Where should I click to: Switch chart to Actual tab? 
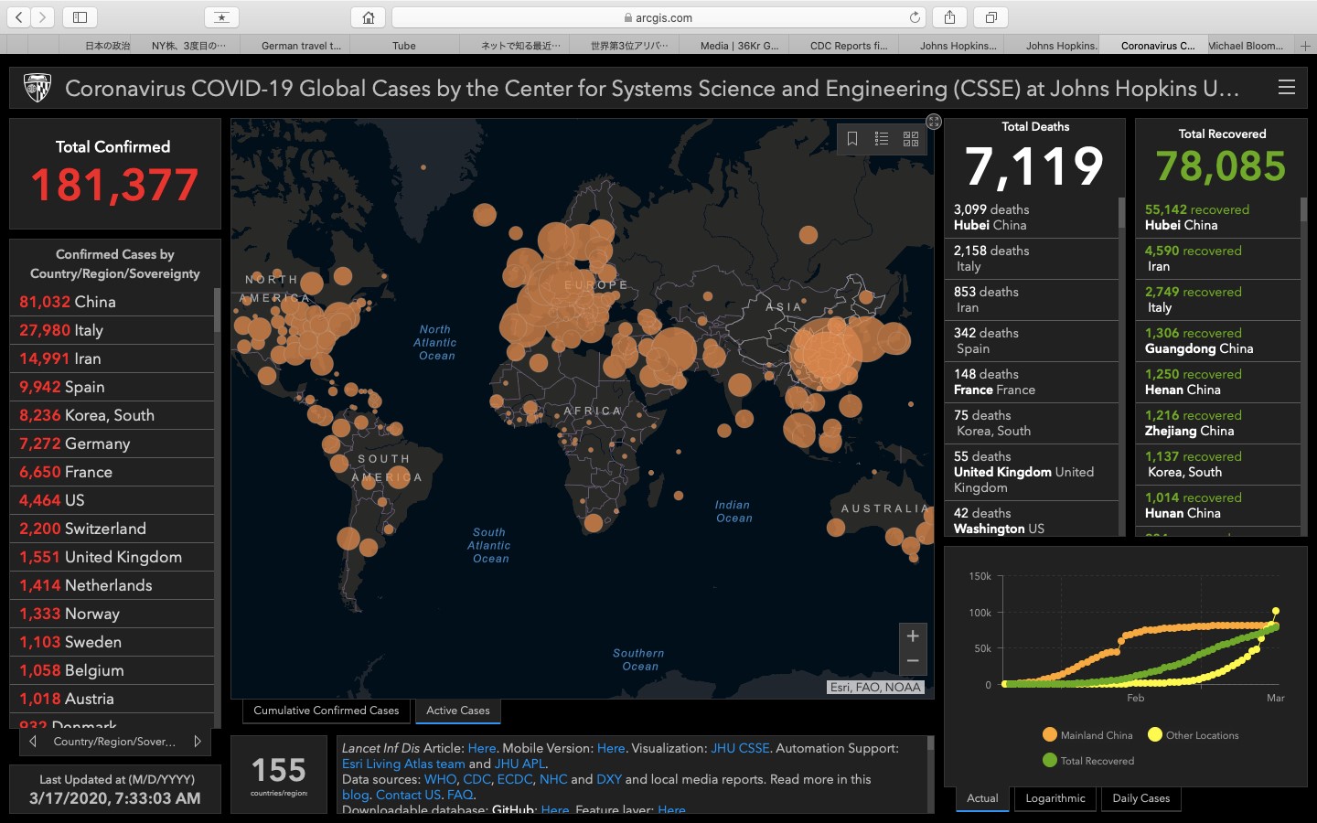(x=983, y=798)
